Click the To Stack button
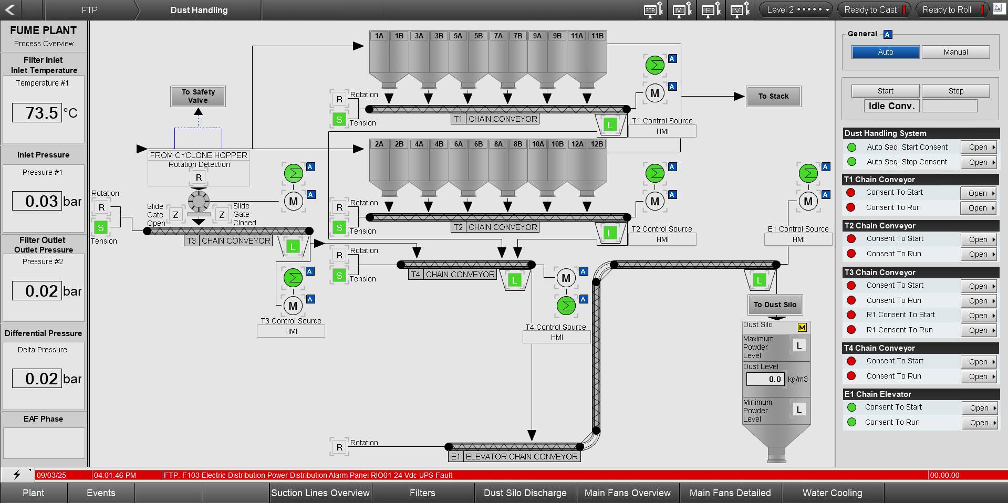1008x503 pixels. (773, 97)
